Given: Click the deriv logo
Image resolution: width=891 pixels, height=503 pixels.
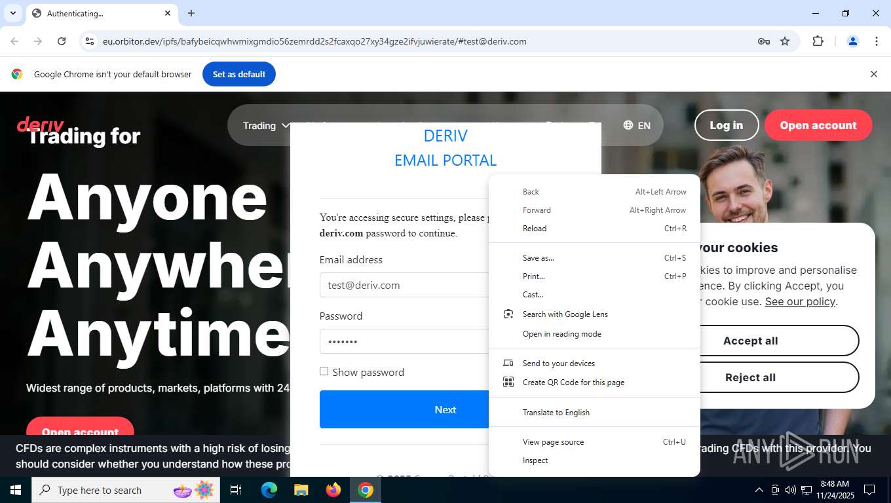Looking at the screenshot, I should (41, 124).
